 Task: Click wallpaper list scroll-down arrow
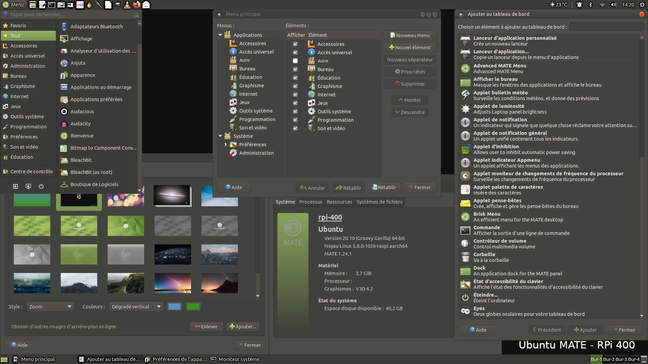[258, 296]
